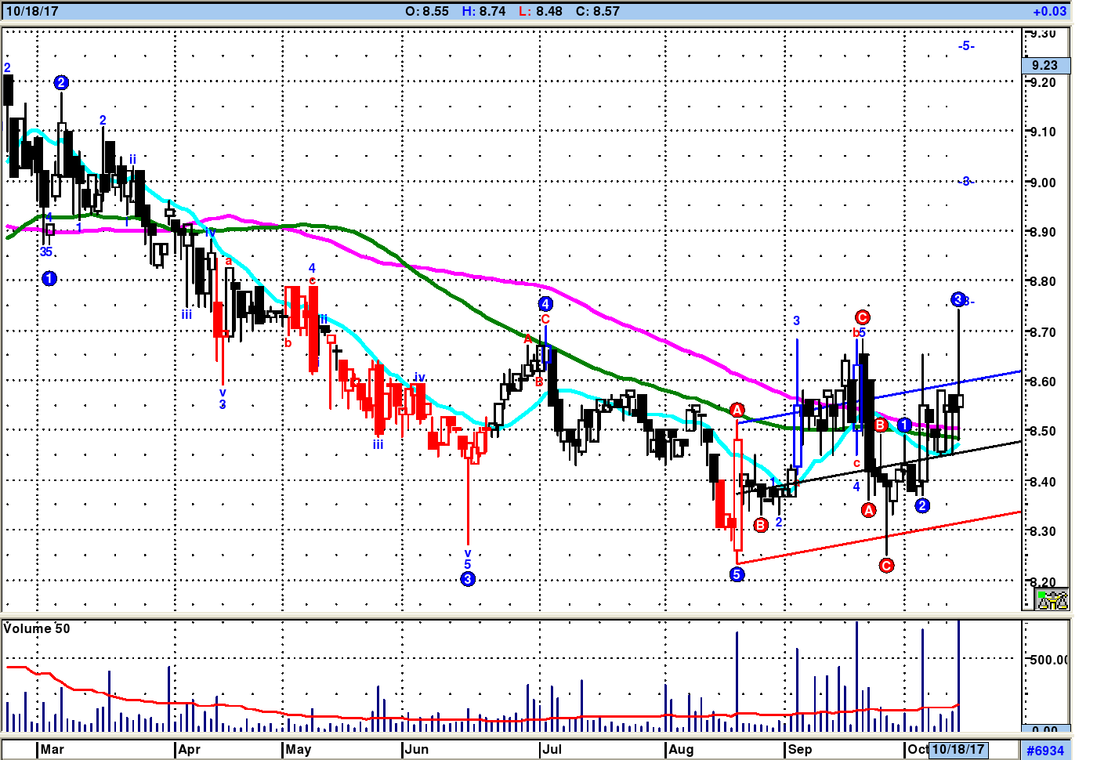Click blue circled 2 marker in October
The image size is (1097, 760).
pyautogui.click(x=922, y=505)
